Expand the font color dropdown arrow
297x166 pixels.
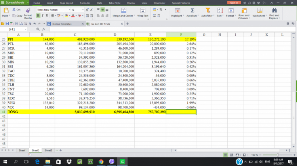[76, 16]
